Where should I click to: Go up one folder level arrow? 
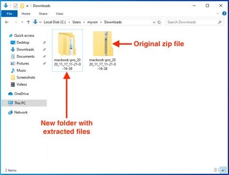click(29, 22)
